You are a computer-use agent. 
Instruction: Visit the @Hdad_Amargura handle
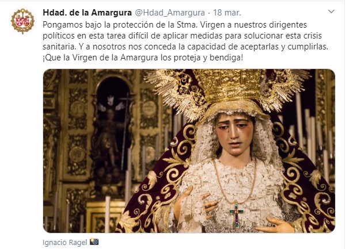click(170, 13)
